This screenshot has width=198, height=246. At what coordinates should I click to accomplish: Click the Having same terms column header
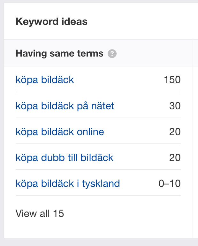tap(59, 53)
